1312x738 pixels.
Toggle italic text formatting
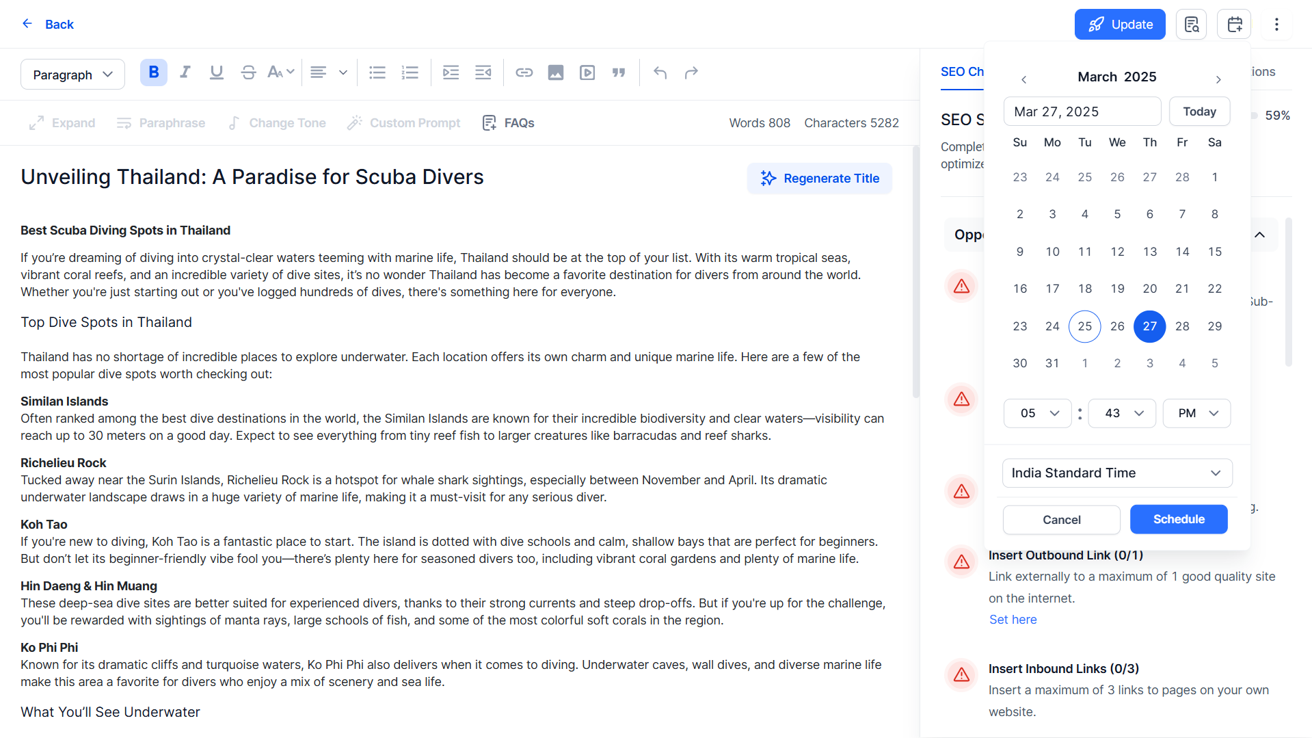click(x=185, y=73)
